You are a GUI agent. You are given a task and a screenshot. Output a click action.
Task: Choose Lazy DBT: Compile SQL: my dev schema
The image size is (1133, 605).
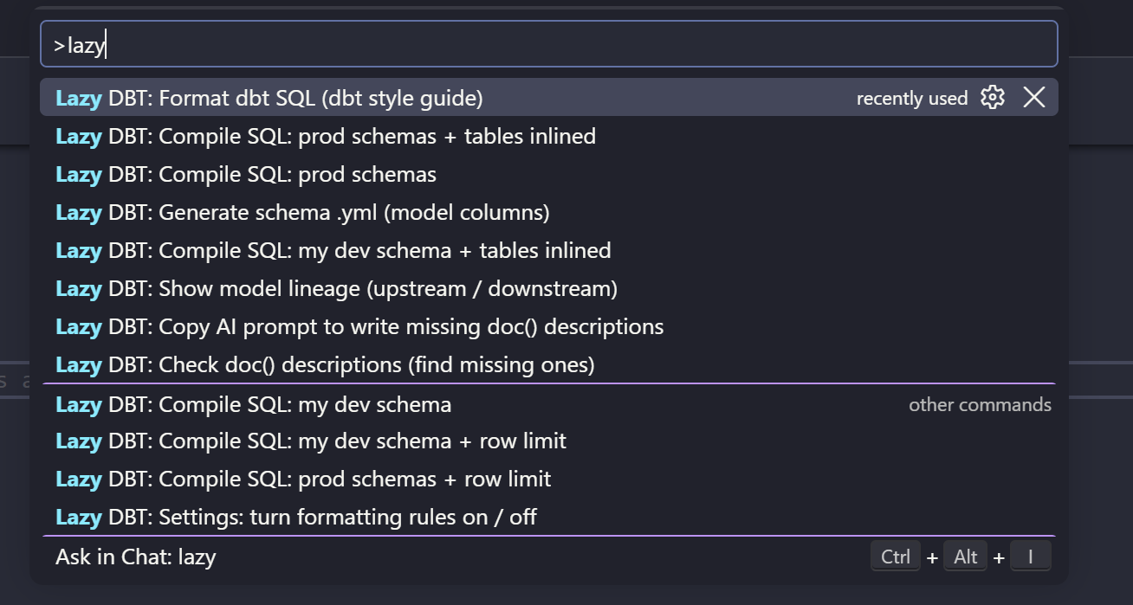pos(549,403)
